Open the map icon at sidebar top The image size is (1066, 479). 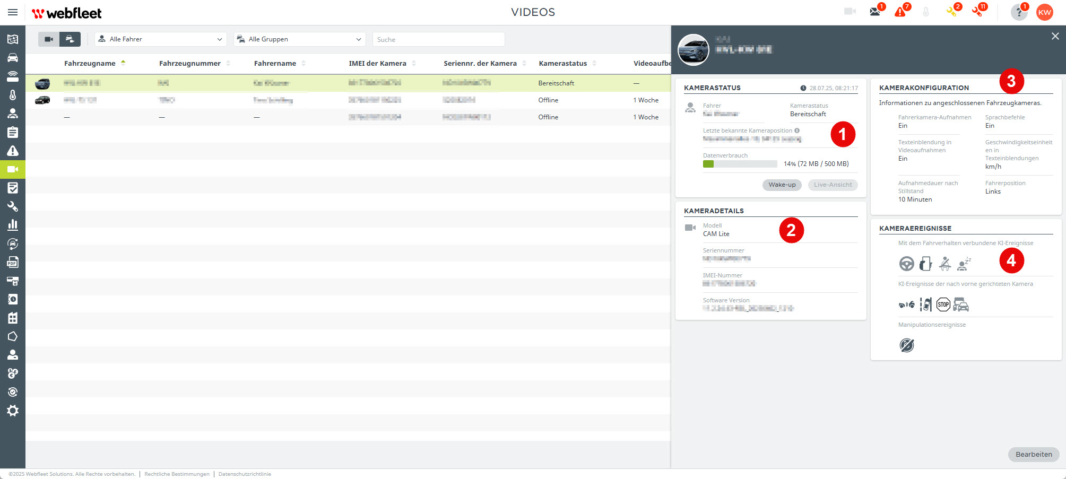point(13,39)
